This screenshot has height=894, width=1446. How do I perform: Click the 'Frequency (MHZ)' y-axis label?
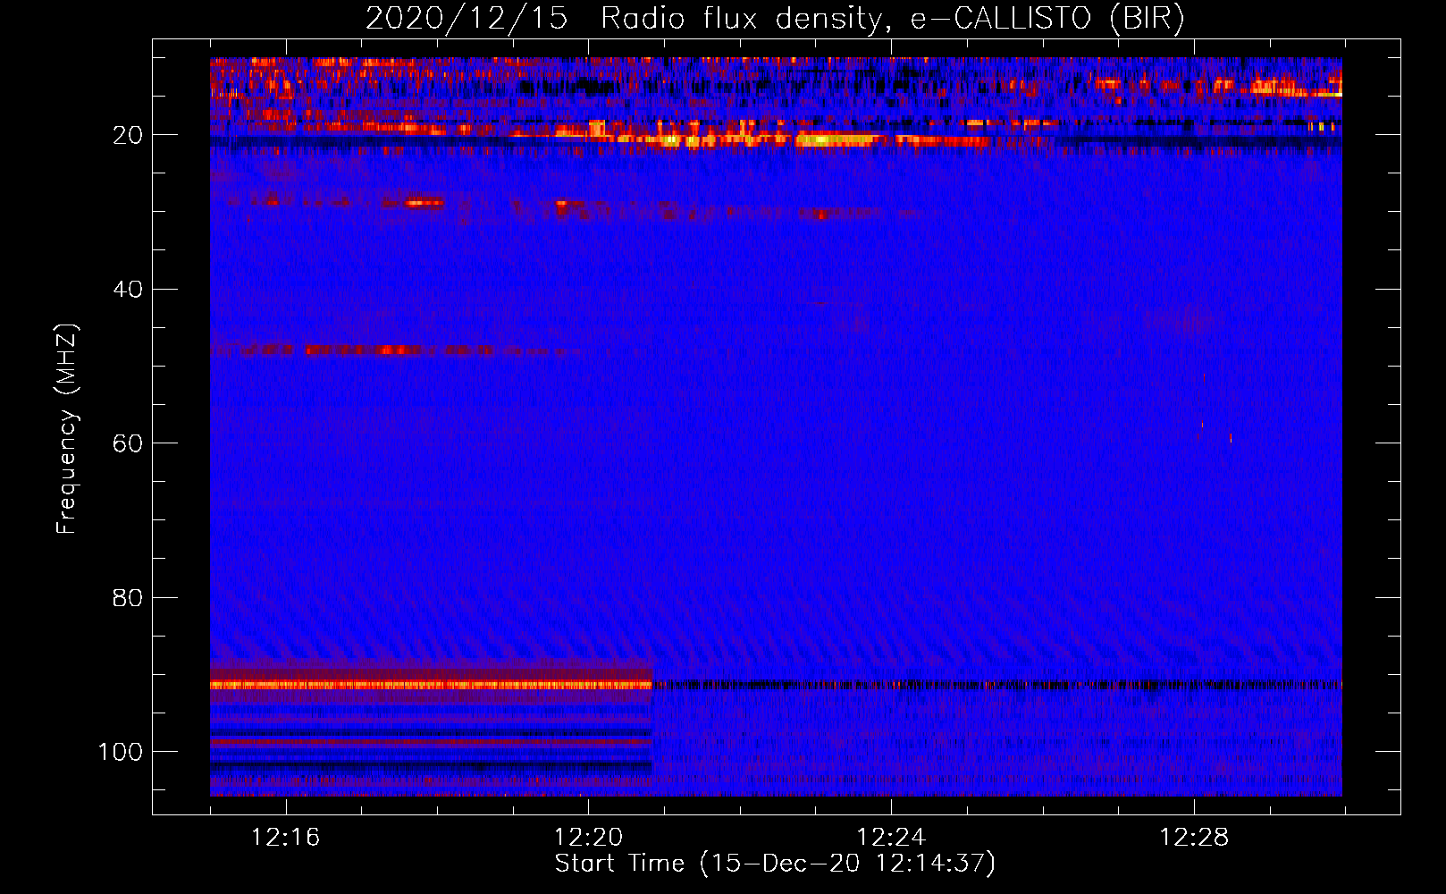[x=68, y=429]
